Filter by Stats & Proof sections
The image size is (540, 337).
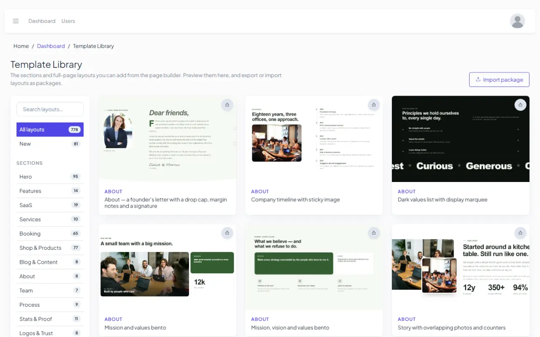point(50,319)
